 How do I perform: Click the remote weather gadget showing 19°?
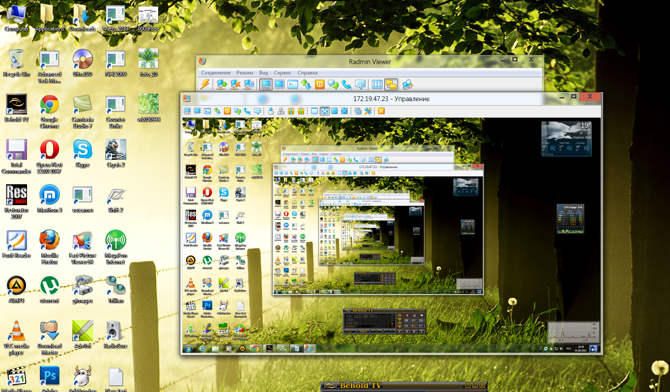(x=566, y=139)
